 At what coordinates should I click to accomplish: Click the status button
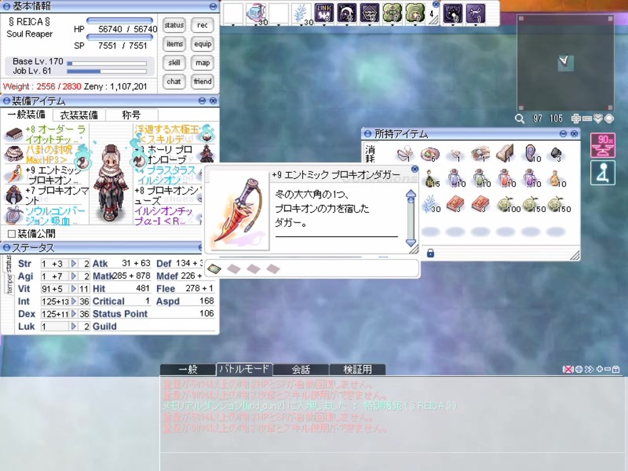(174, 26)
